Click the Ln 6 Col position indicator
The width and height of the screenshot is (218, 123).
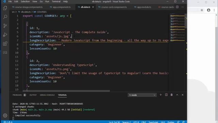tap(114, 122)
